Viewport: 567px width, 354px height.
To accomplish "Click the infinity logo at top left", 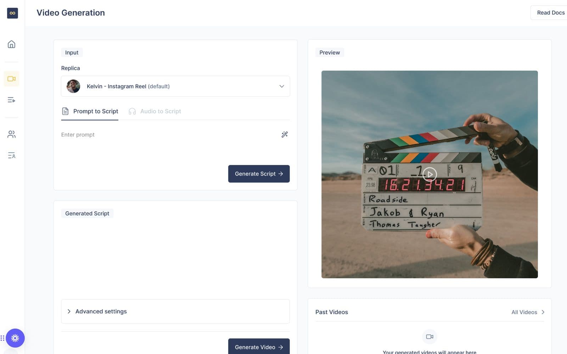I will [12, 13].
